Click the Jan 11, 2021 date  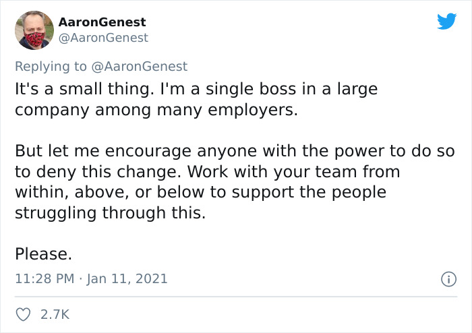(127, 279)
